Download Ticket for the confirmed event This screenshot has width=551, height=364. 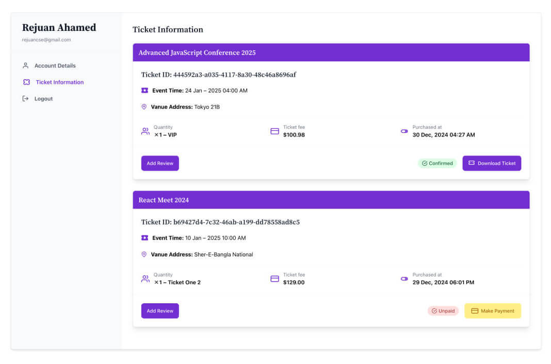click(x=492, y=163)
